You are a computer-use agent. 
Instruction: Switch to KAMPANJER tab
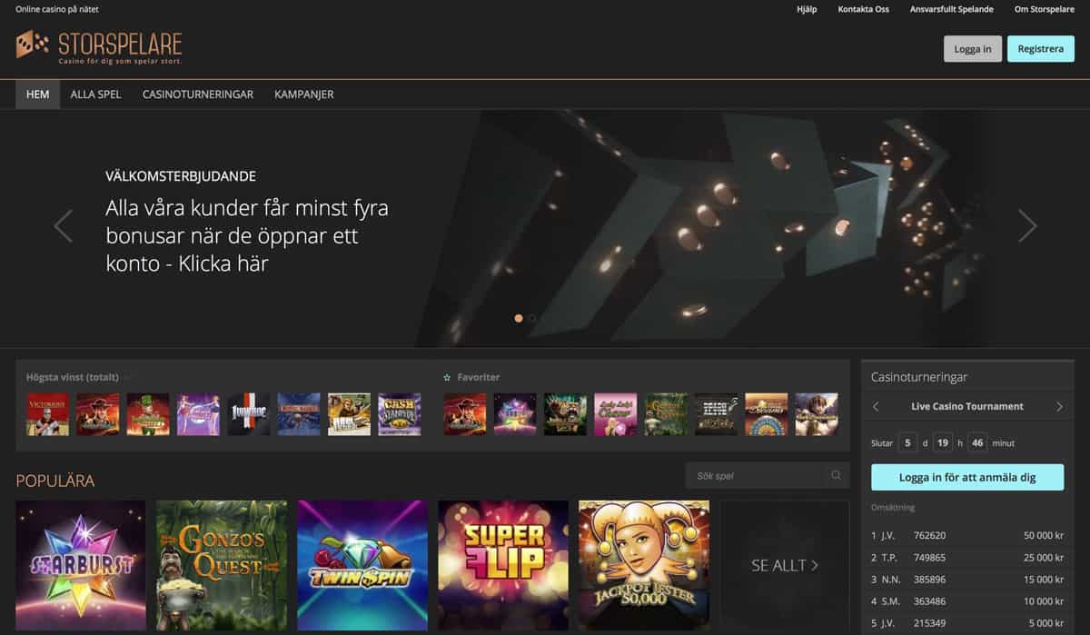click(303, 94)
